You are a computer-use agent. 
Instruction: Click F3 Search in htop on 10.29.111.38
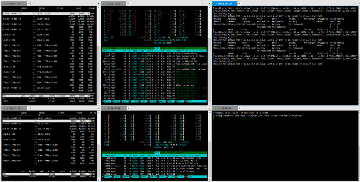tap(124, 101)
